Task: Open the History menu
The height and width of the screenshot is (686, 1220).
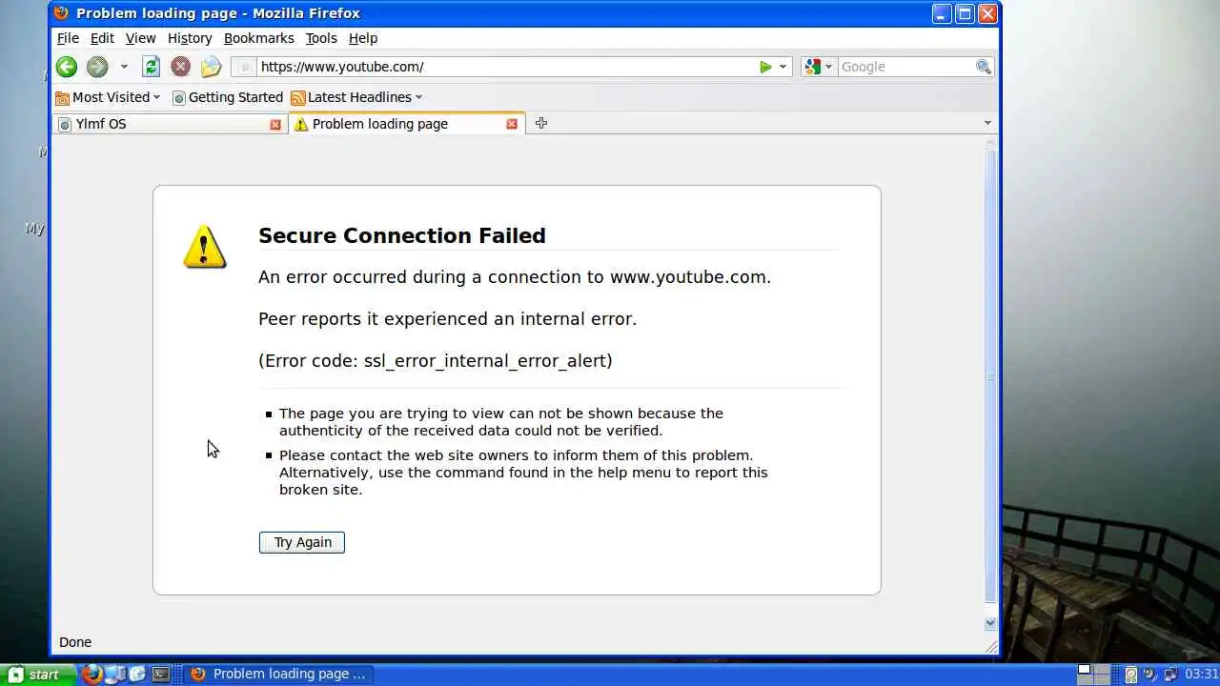Action: 189,38
